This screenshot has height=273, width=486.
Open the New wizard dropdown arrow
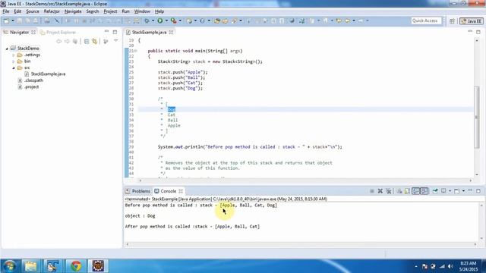13,20
